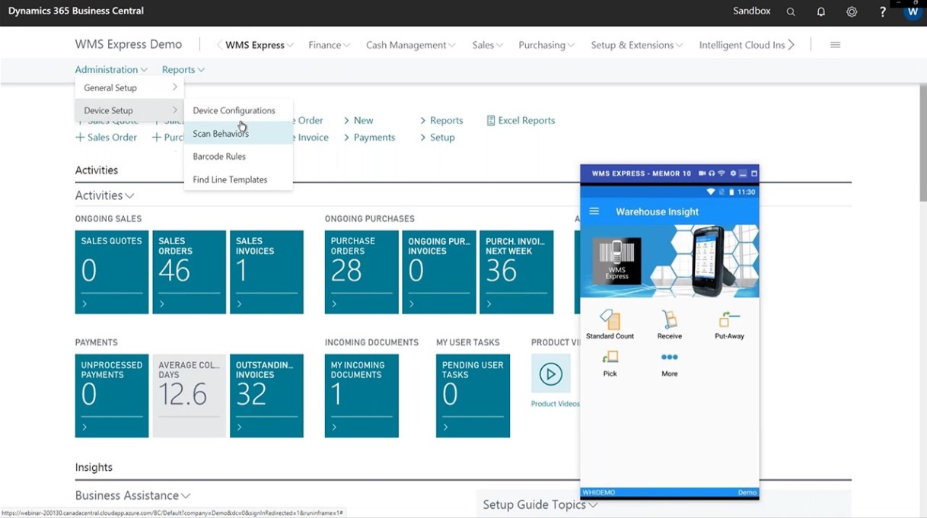Collapse the Business Assistance section
The height and width of the screenshot is (518, 927).
[185, 495]
